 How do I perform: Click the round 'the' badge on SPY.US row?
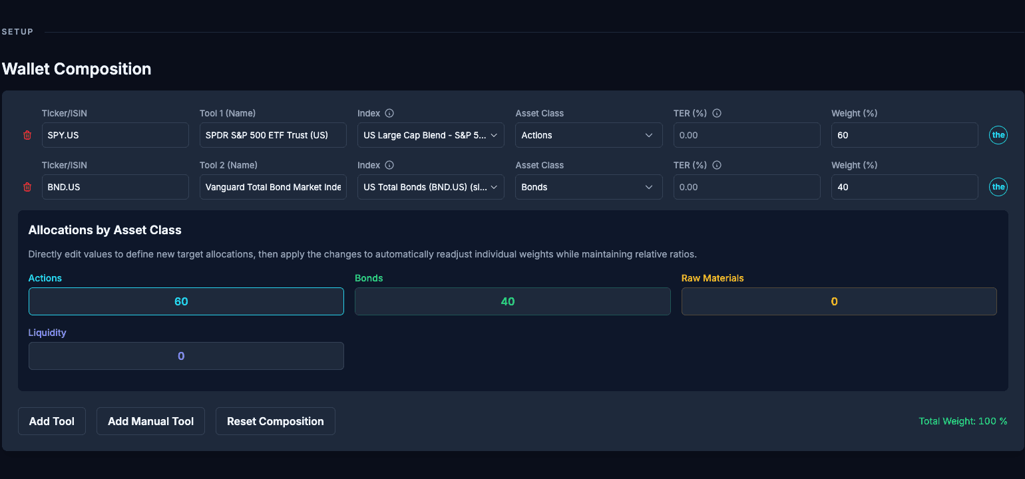(x=998, y=135)
